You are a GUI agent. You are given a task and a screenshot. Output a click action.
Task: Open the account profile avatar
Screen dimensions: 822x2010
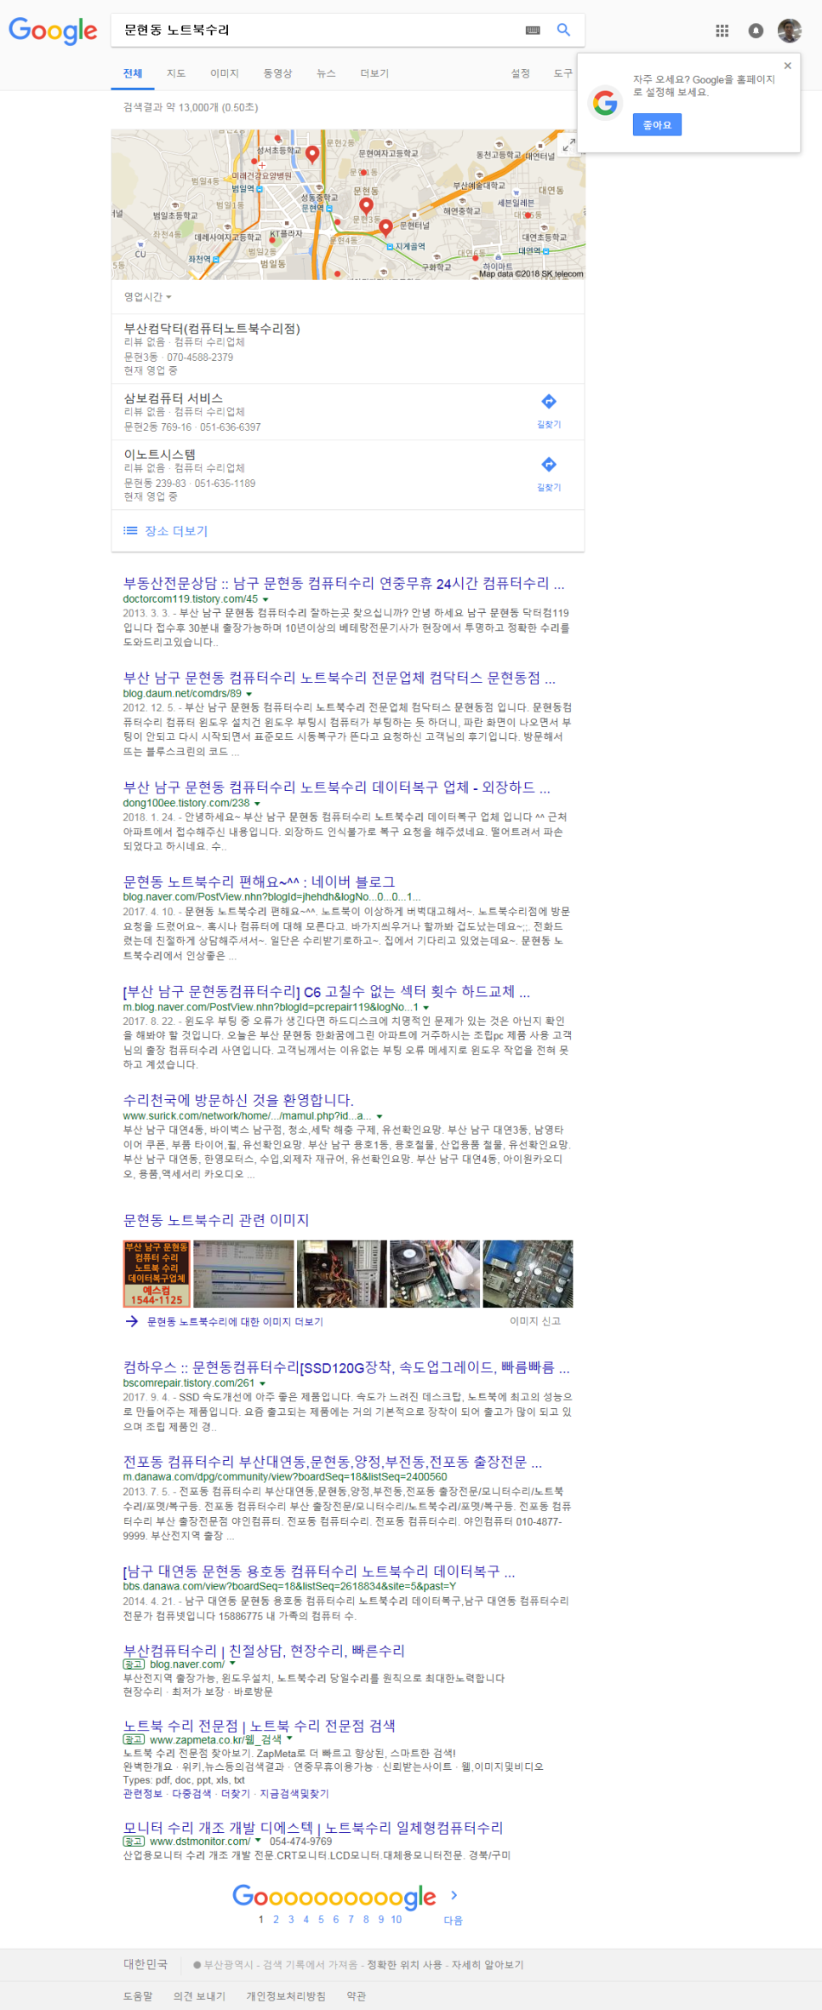click(790, 31)
